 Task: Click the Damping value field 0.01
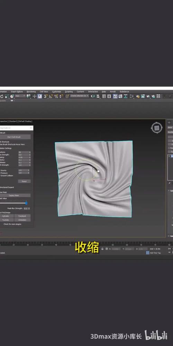pyautogui.click(x=24, y=157)
